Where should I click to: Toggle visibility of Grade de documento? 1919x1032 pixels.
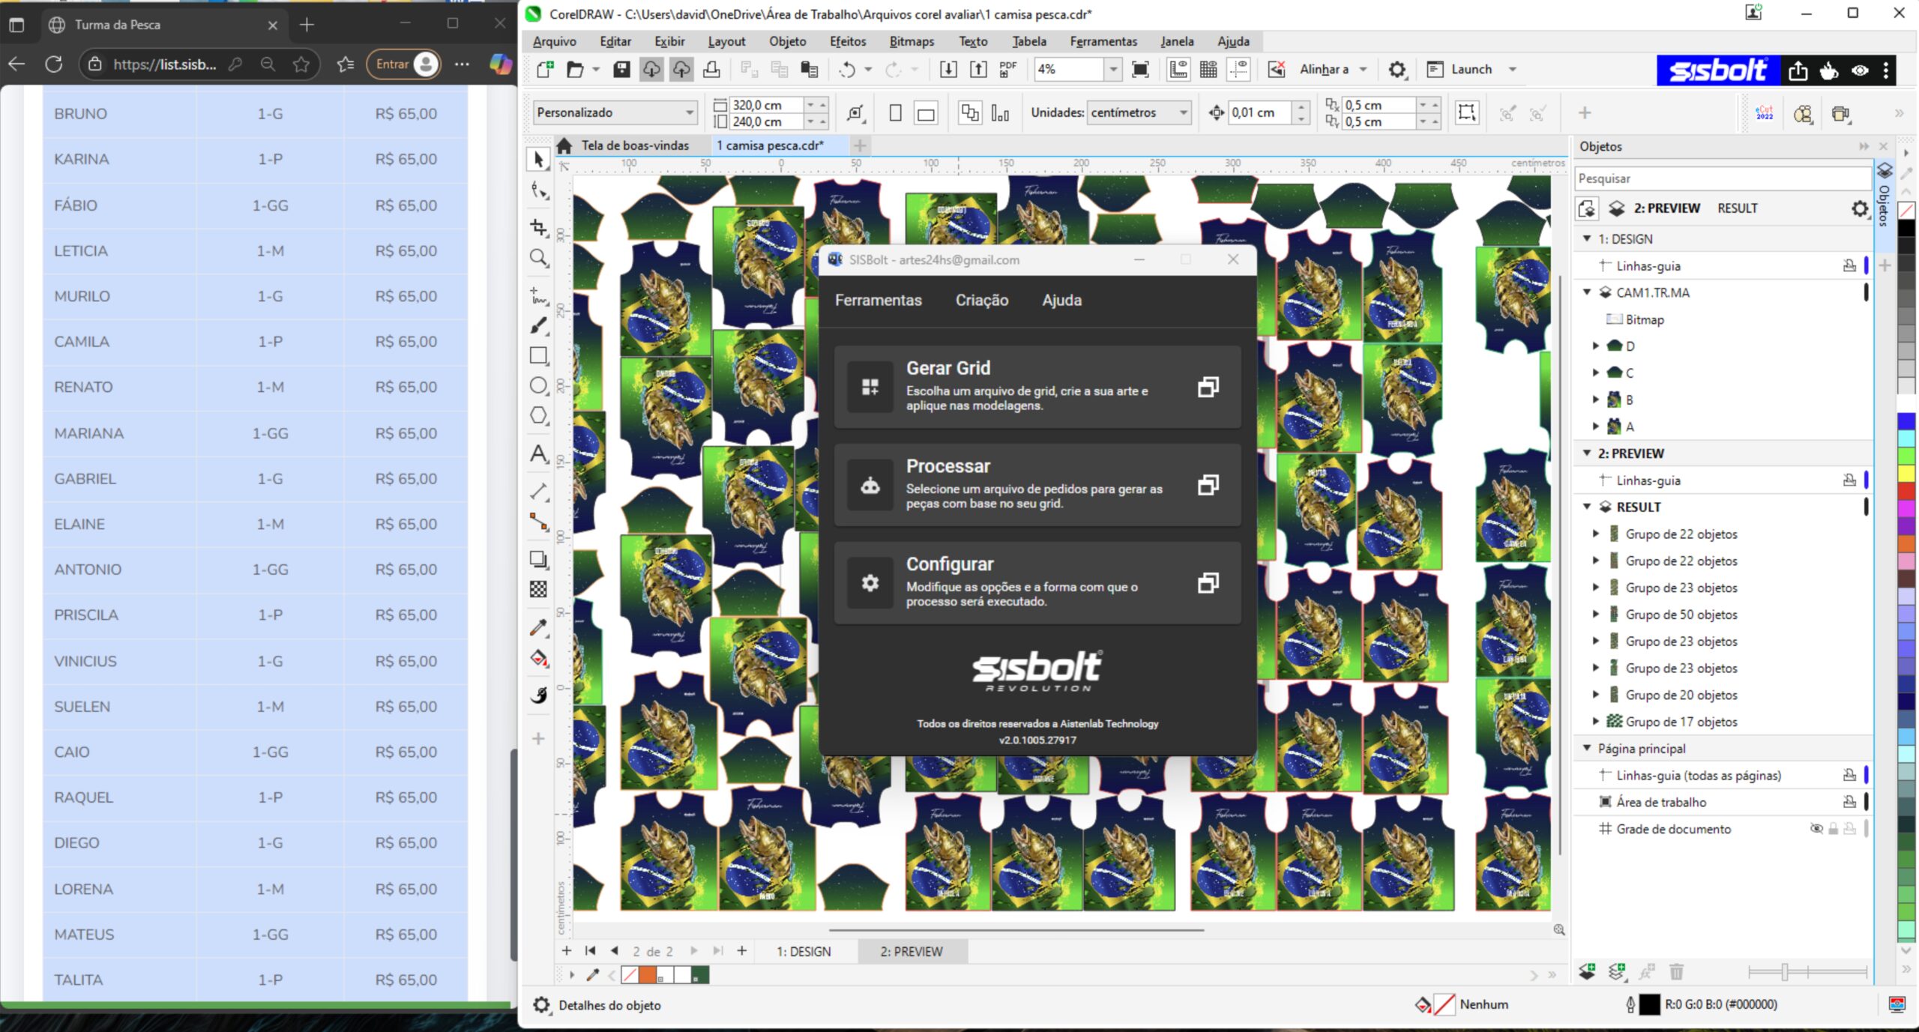pyautogui.click(x=1816, y=828)
